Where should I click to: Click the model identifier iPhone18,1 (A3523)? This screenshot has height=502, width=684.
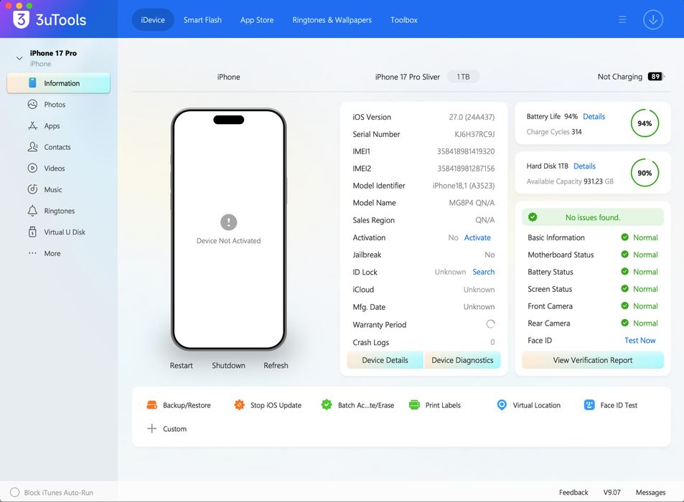click(x=463, y=186)
